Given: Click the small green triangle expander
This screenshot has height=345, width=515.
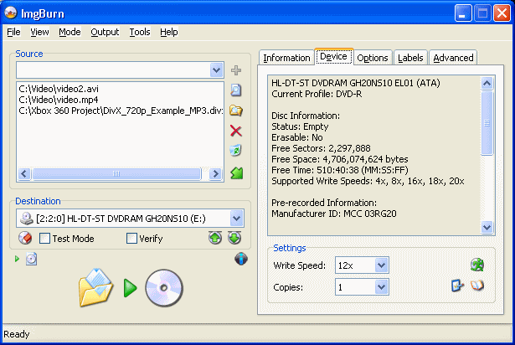Looking at the screenshot, I should [17, 259].
